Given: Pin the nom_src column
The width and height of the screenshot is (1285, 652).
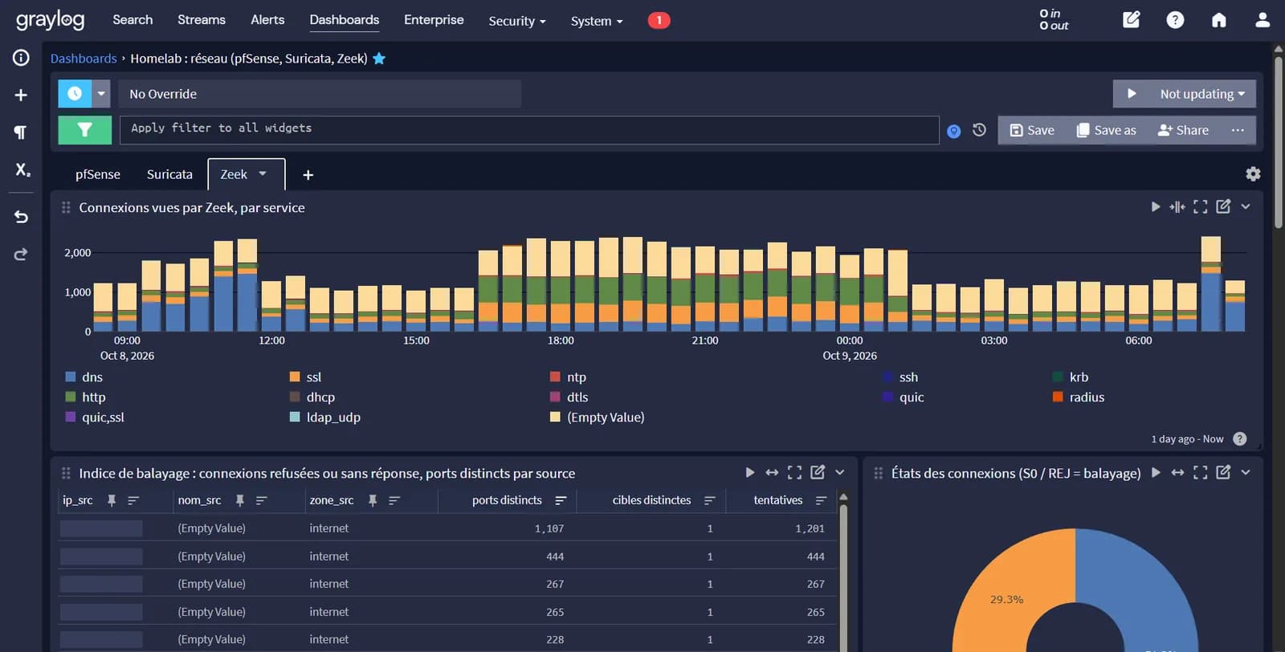Looking at the screenshot, I should pyautogui.click(x=239, y=500).
